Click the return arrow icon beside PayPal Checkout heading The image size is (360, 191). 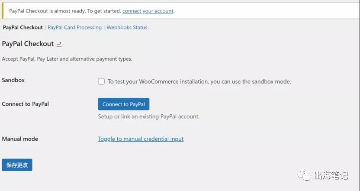(x=59, y=44)
